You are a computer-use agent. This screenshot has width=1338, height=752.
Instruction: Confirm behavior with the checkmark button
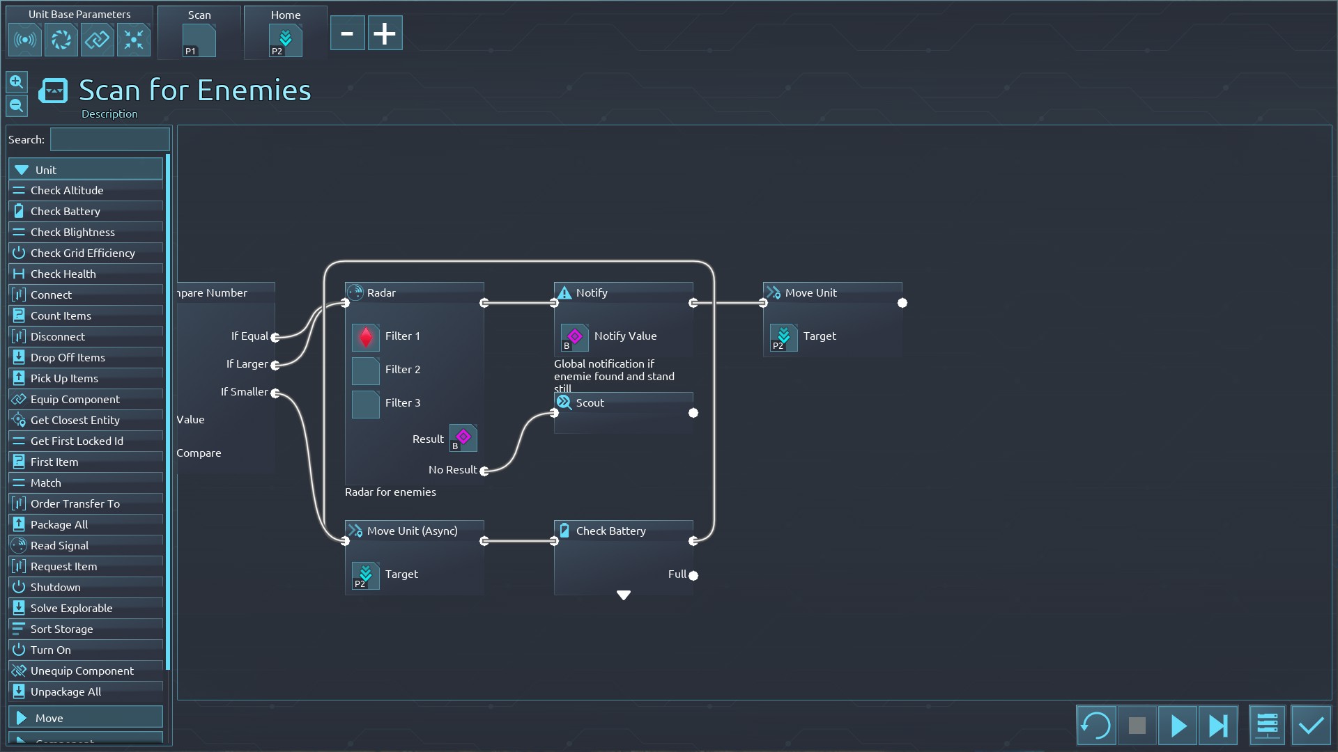pyautogui.click(x=1311, y=726)
